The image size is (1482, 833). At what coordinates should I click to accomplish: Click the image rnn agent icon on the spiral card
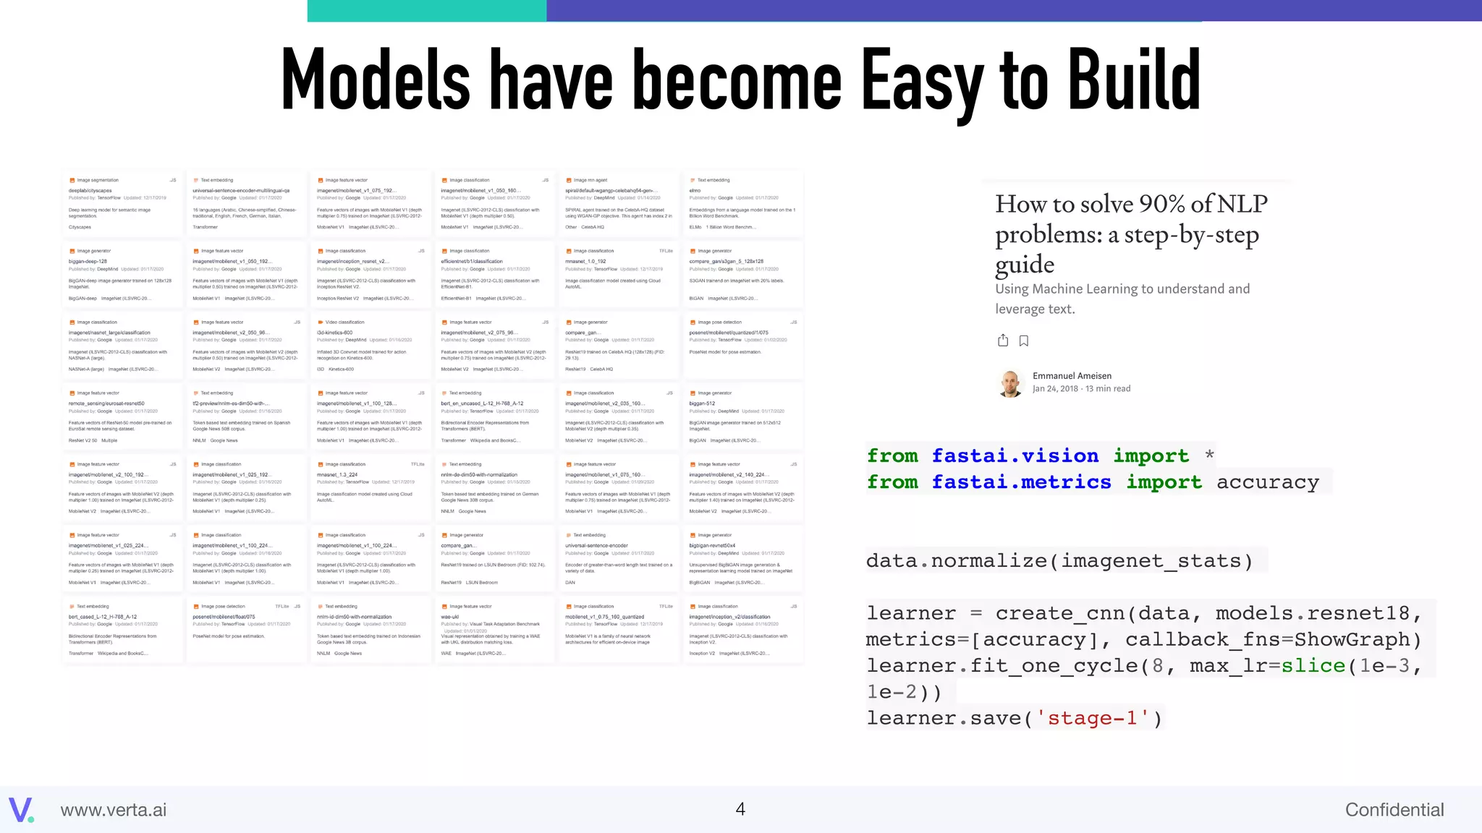click(x=568, y=180)
